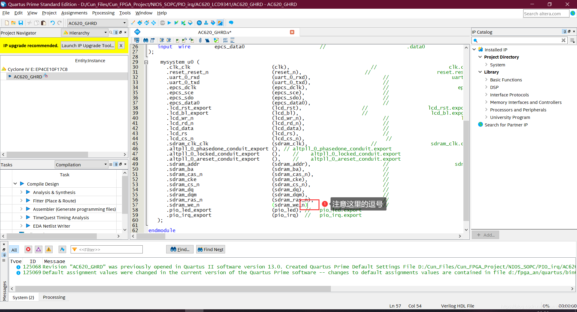The width and height of the screenshot is (577, 312).
Task: Expand Basic Functions in IP Catalog
Action: [486, 80]
